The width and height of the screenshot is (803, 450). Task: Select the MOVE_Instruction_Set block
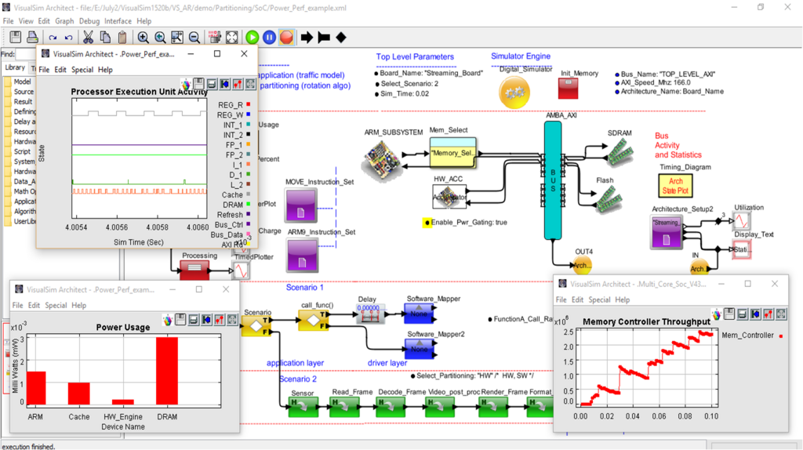coord(301,206)
